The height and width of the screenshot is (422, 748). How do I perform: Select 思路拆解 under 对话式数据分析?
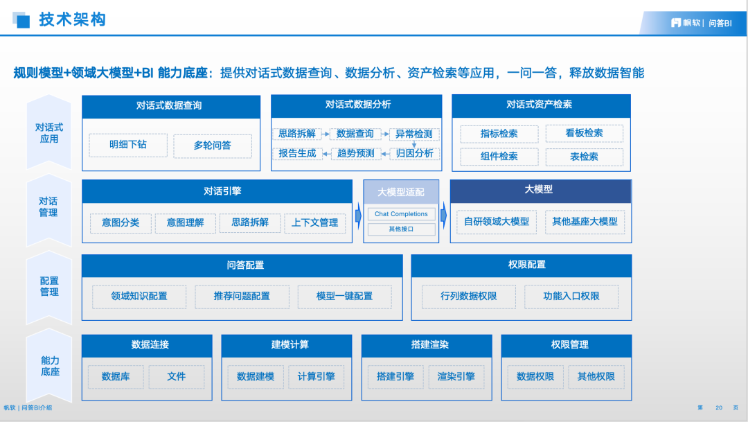point(297,134)
